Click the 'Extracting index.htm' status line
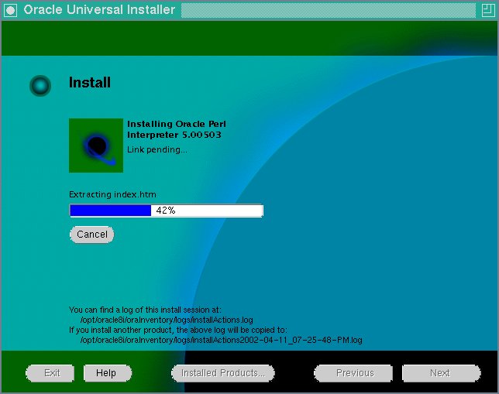The image size is (499, 394). point(112,194)
